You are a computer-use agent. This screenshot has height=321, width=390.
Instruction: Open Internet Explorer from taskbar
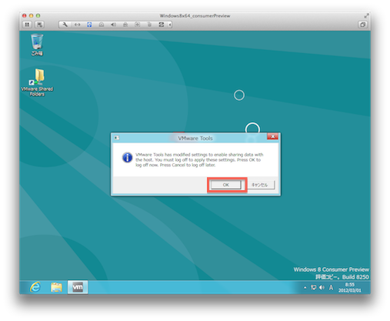coord(35,287)
